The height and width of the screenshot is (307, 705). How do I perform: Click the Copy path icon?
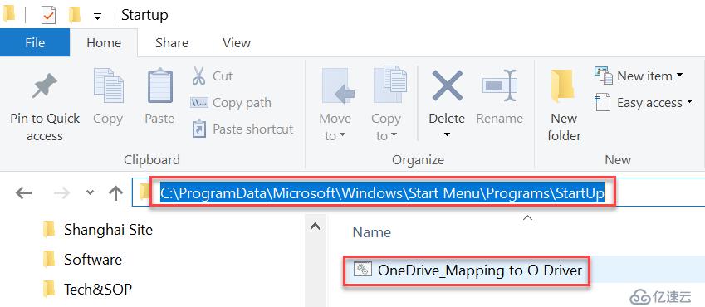point(198,103)
